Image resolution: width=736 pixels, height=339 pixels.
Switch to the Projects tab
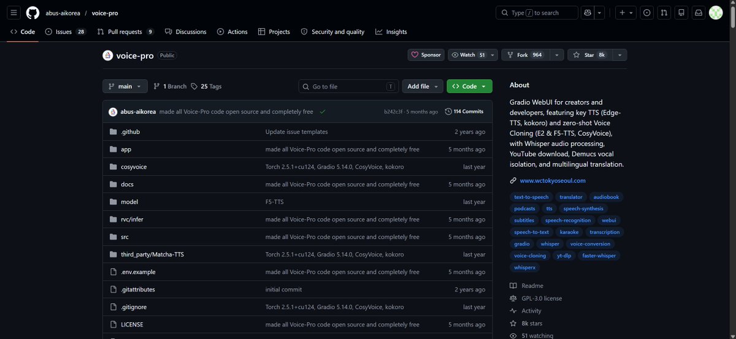click(274, 32)
